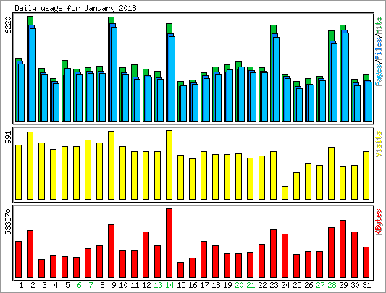Viewport: 386px width, 293px height.
Task: Select the day 14 yellow visits bar
Action: 169,165
